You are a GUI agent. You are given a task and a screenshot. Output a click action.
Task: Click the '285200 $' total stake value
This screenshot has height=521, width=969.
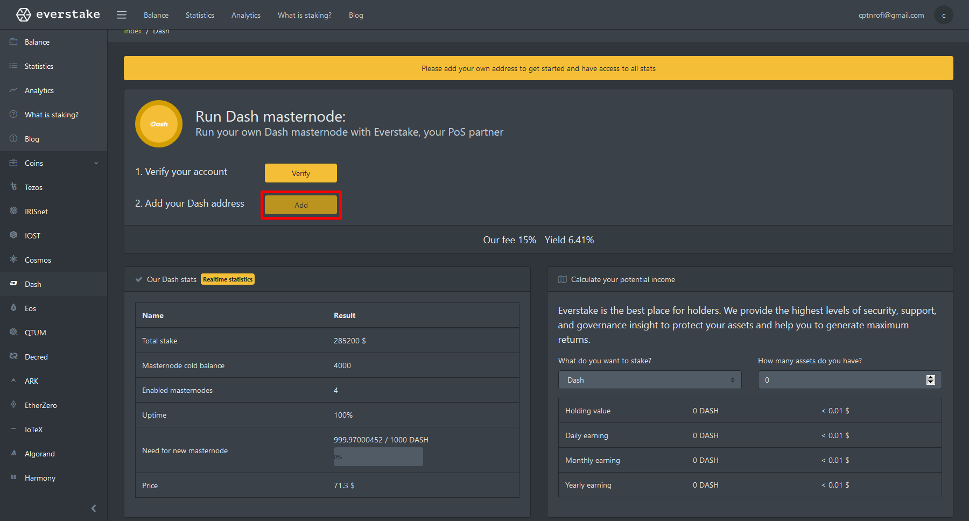pyautogui.click(x=350, y=341)
